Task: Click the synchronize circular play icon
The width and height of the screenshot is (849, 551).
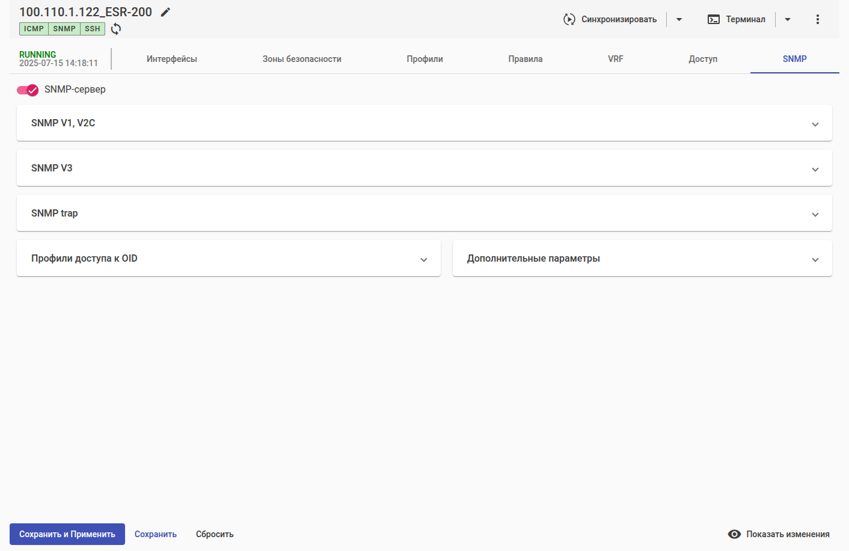Action: (x=569, y=19)
